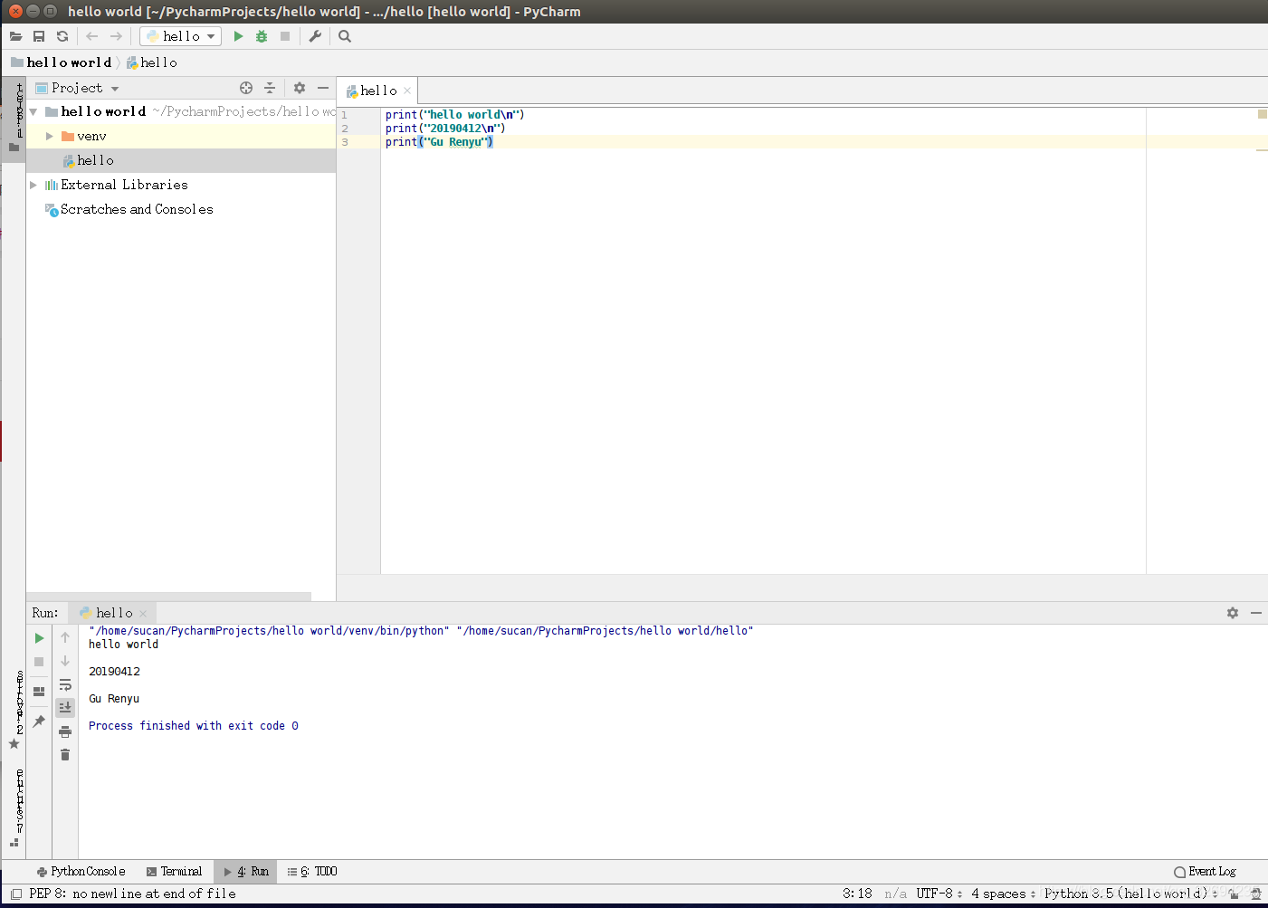Click the Open folder icon in main toolbar
Screen dimensions: 1268x908
[15, 36]
